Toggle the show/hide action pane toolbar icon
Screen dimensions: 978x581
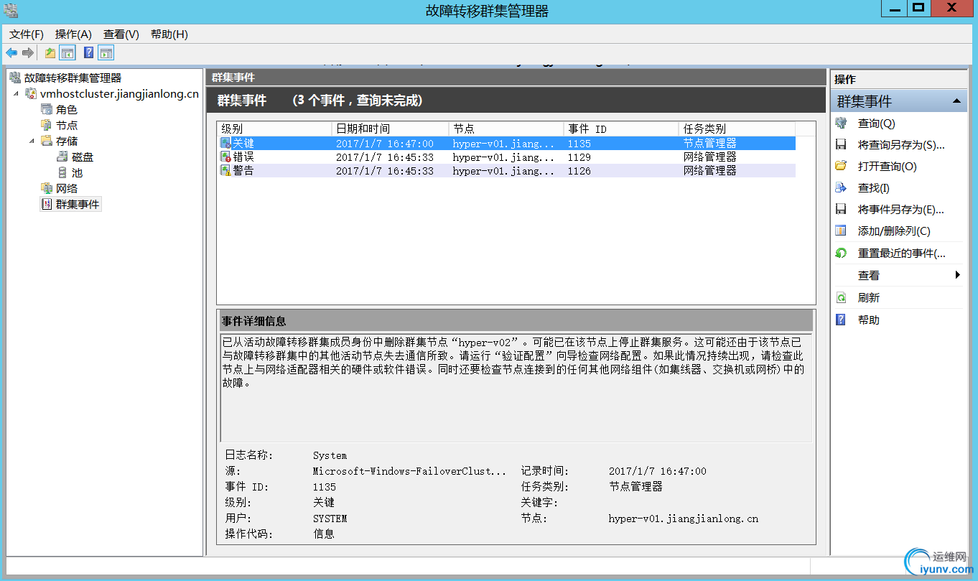click(106, 52)
